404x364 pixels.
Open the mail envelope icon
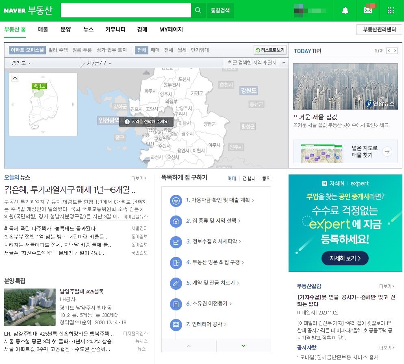pos(368,10)
